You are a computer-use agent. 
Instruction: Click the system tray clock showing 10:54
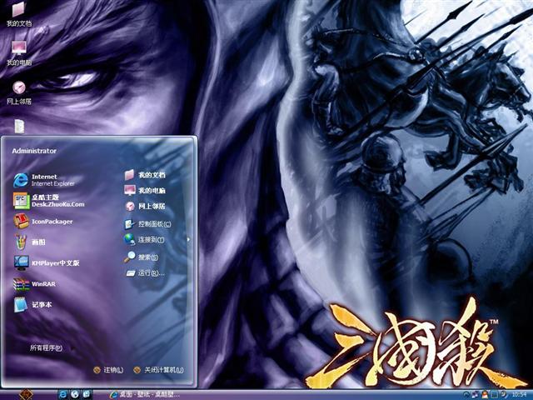[x=518, y=393]
